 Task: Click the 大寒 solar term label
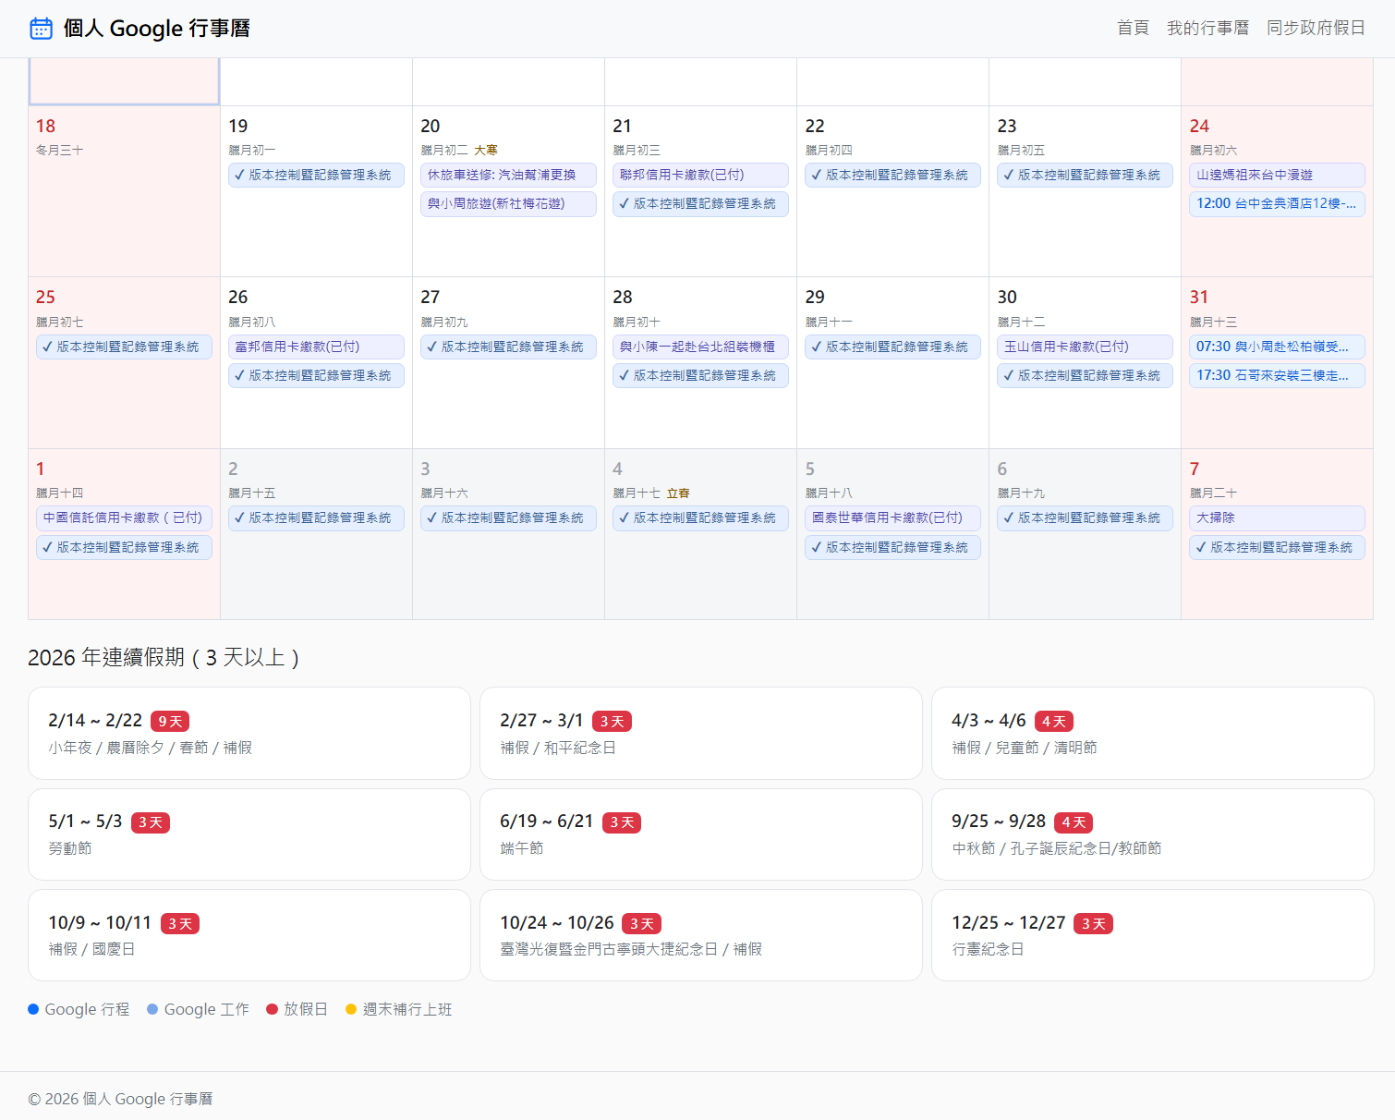pos(486,150)
